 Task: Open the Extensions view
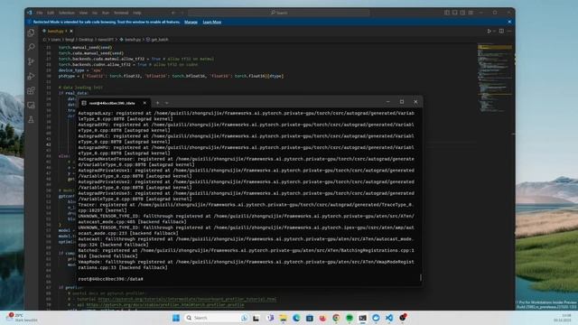(x=32, y=90)
